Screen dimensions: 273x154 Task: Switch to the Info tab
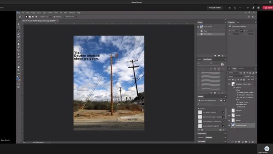point(238,22)
